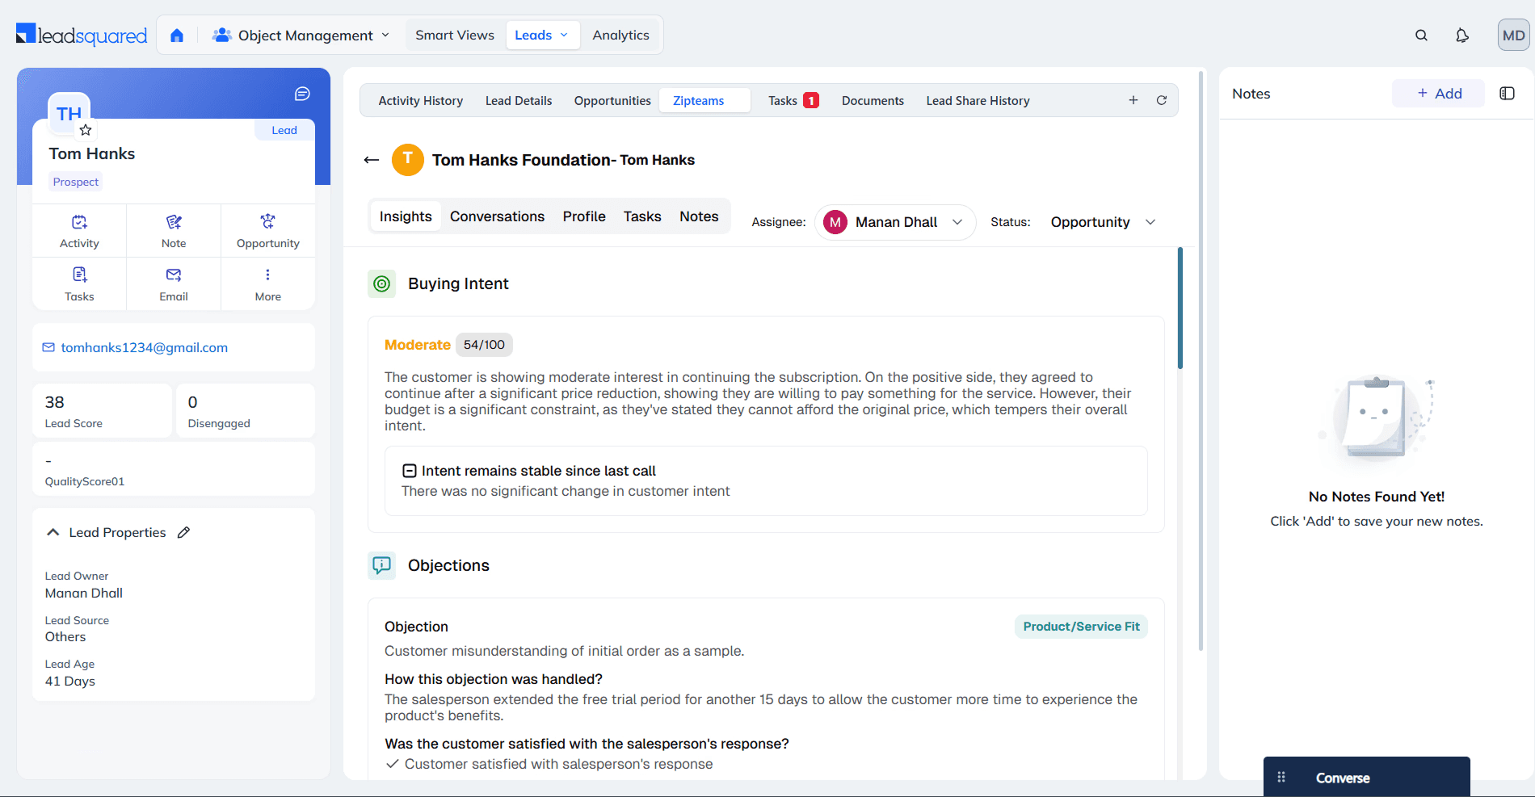This screenshot has height=797, width=1535.
Task: Open the MD user avatar menu
Action: click(x=1513, y=35)
